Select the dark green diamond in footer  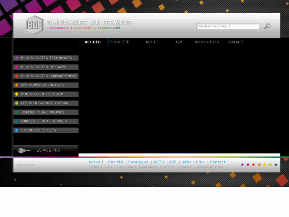276,164
